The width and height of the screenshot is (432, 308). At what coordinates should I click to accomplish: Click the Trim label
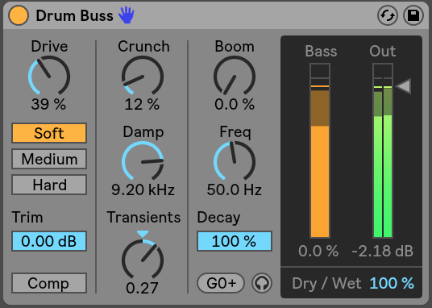click(x=27, y=217)
